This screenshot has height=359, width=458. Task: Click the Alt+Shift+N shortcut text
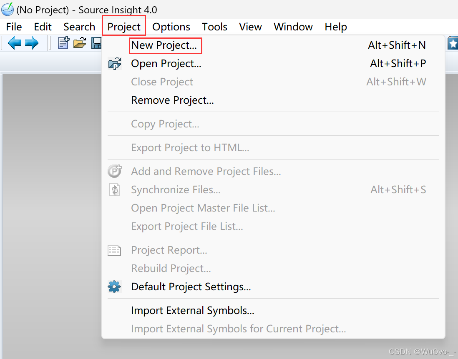click(397, 45)
